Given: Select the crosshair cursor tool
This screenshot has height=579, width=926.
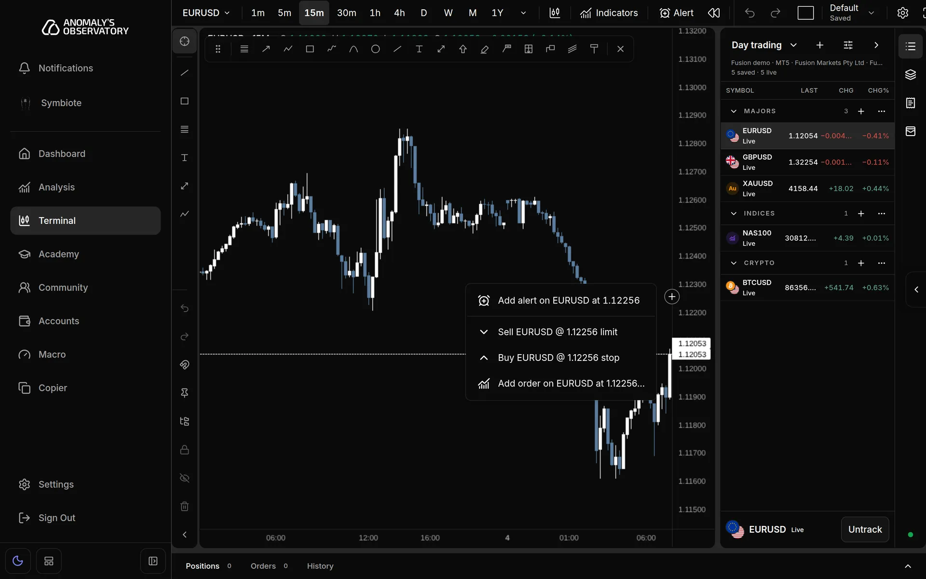Looking at the screenshot, I should [184, 41].
